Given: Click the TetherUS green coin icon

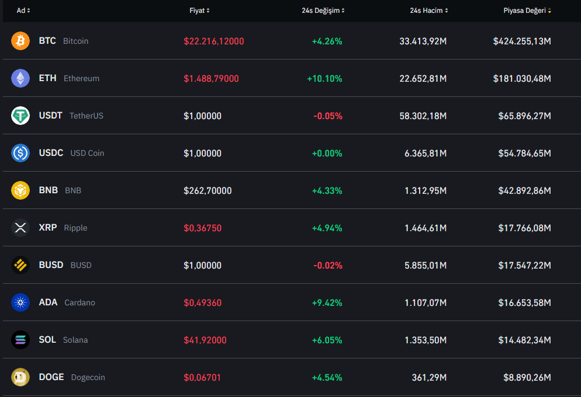Looking at the screenshot, I should pyautogui.click(x=20, y=116).
